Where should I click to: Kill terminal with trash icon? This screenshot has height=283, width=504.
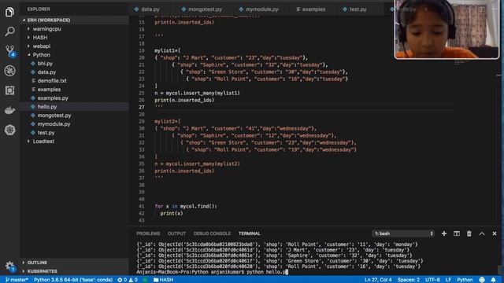coord(469,233)
